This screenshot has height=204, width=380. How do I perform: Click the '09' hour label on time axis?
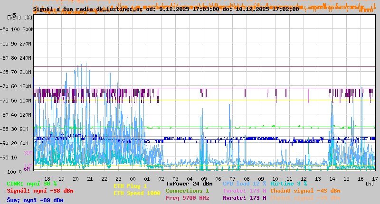point(261,179)
